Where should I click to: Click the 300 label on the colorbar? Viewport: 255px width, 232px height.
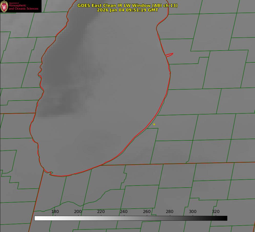(193, 211)
